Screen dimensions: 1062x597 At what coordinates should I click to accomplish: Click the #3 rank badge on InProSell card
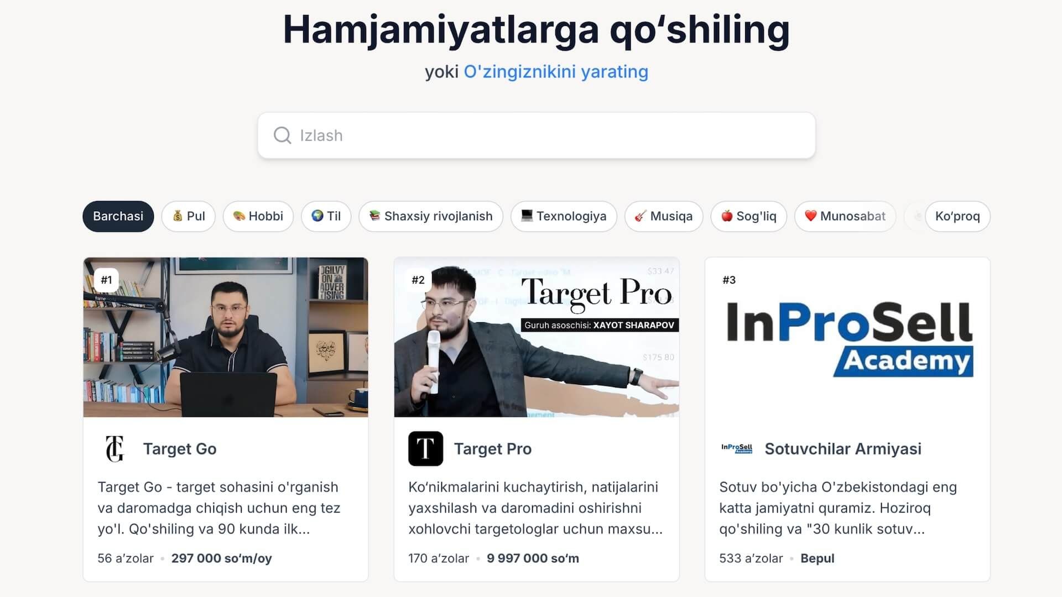(x=729, y=280)
